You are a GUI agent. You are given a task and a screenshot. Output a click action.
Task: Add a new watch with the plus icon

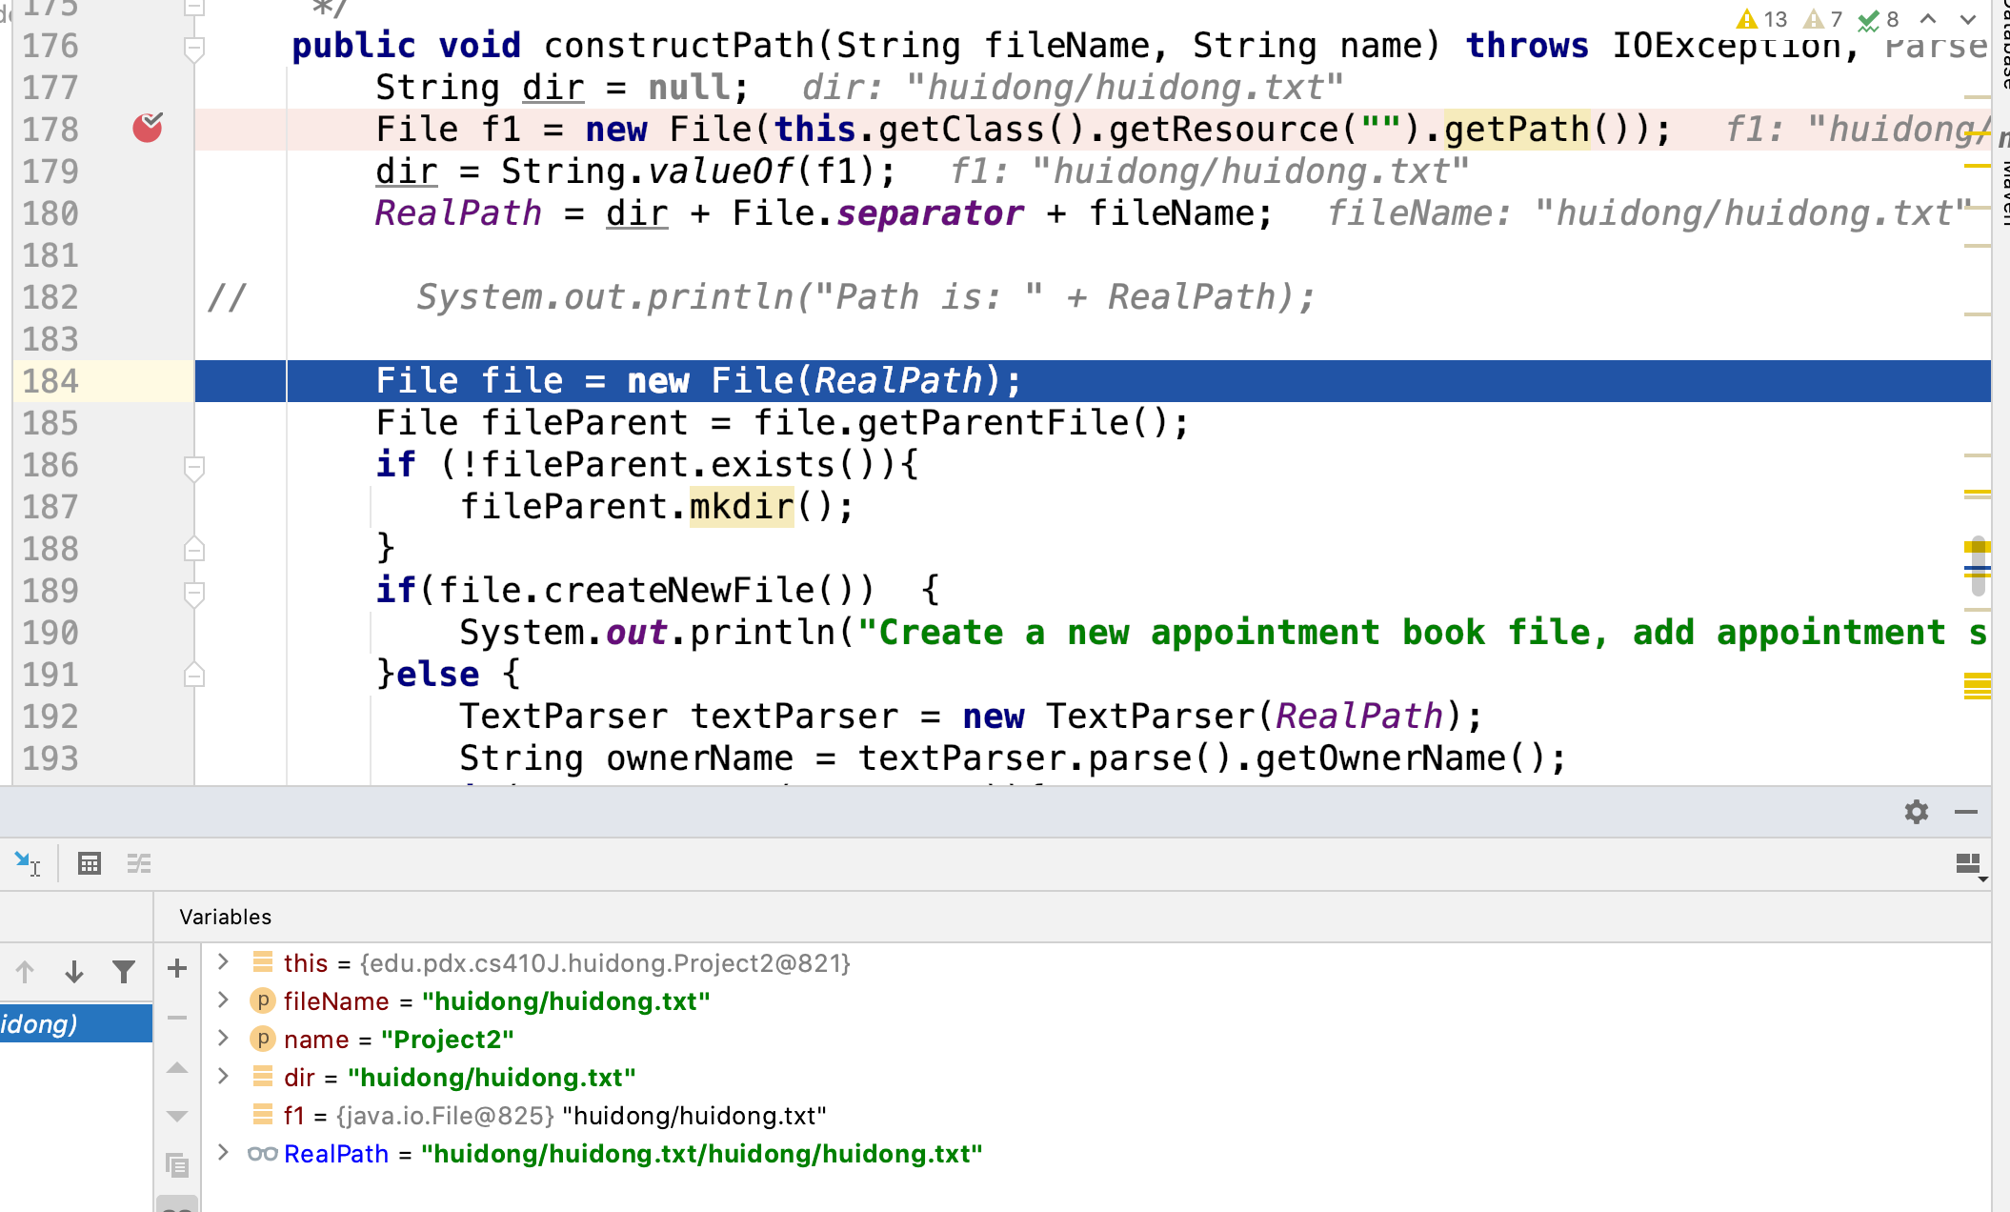(x=177, y=969)
